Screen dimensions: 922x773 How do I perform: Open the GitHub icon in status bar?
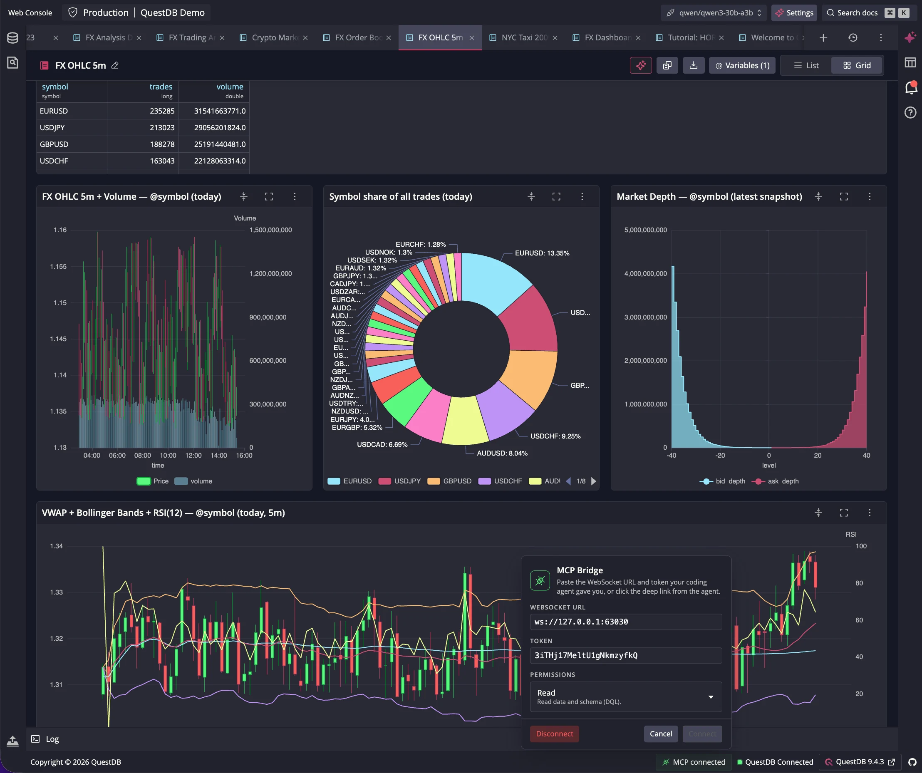[x=912, y=762]
